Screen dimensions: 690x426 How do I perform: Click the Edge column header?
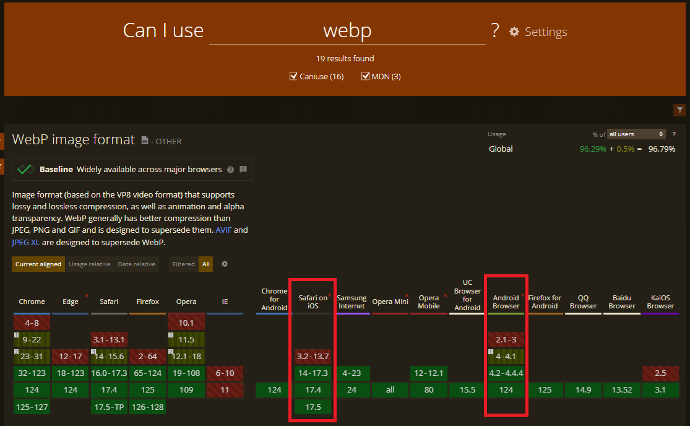71,302
